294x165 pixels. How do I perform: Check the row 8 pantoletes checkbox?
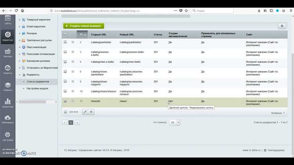pyautogui.click(x=65, y=71)
